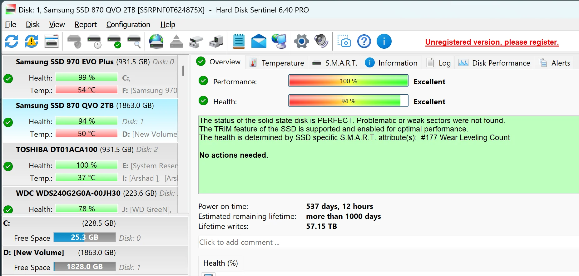579x276 pixels.
Task: Select TOSHIBA DT01ACA100 disk entry
Action: [90, 164]
